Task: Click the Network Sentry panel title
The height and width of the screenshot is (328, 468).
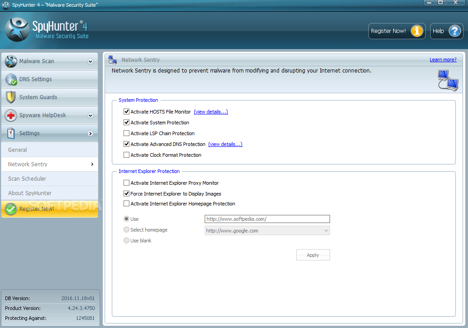Action: coord(141,59)
